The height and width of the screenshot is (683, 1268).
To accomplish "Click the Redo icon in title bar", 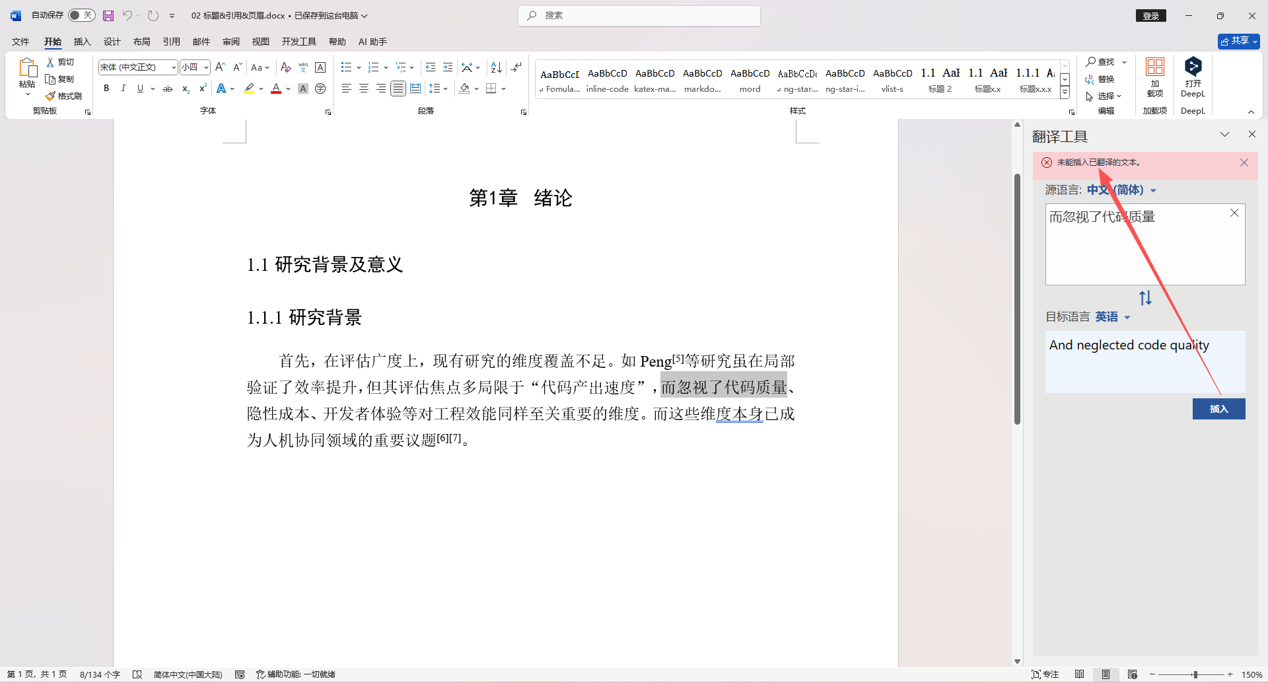I will [153, 15].
